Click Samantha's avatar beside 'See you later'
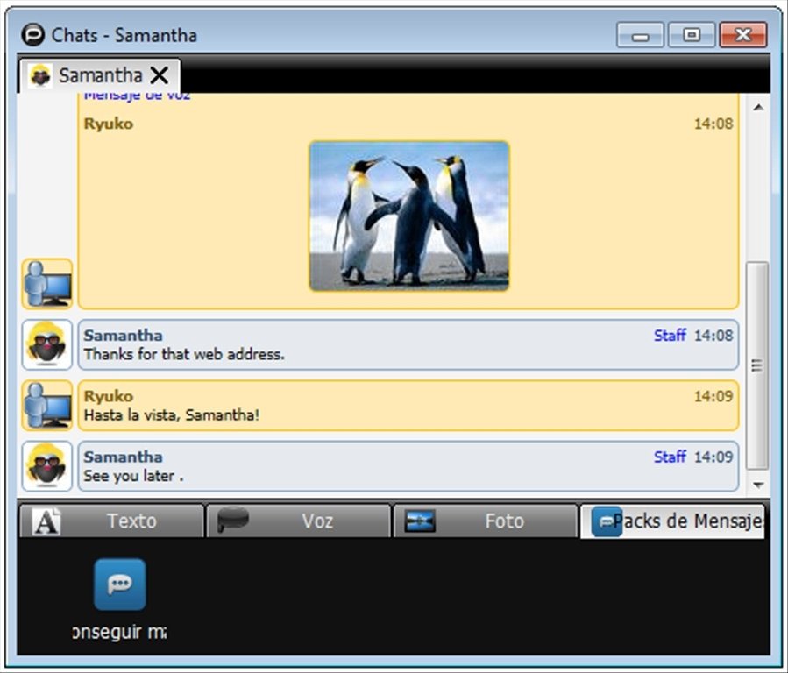788x673 pixels. tap(47, 466)
